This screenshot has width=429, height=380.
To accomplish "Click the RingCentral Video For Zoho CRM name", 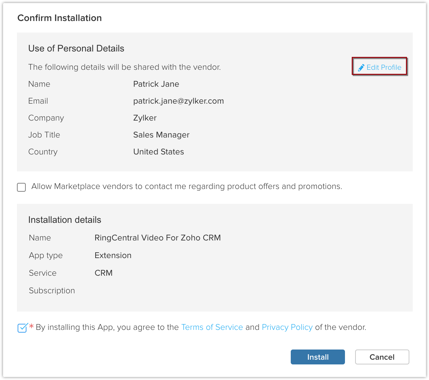I will [x=158, y=238].
